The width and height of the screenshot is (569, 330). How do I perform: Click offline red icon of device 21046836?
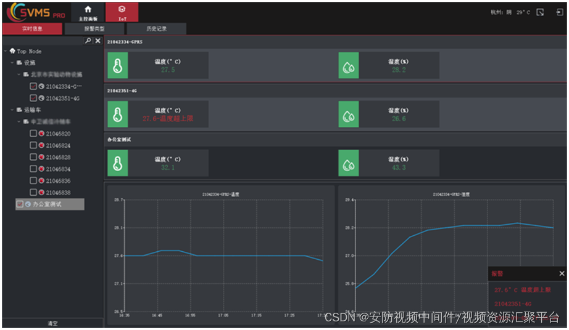point(41,180)
